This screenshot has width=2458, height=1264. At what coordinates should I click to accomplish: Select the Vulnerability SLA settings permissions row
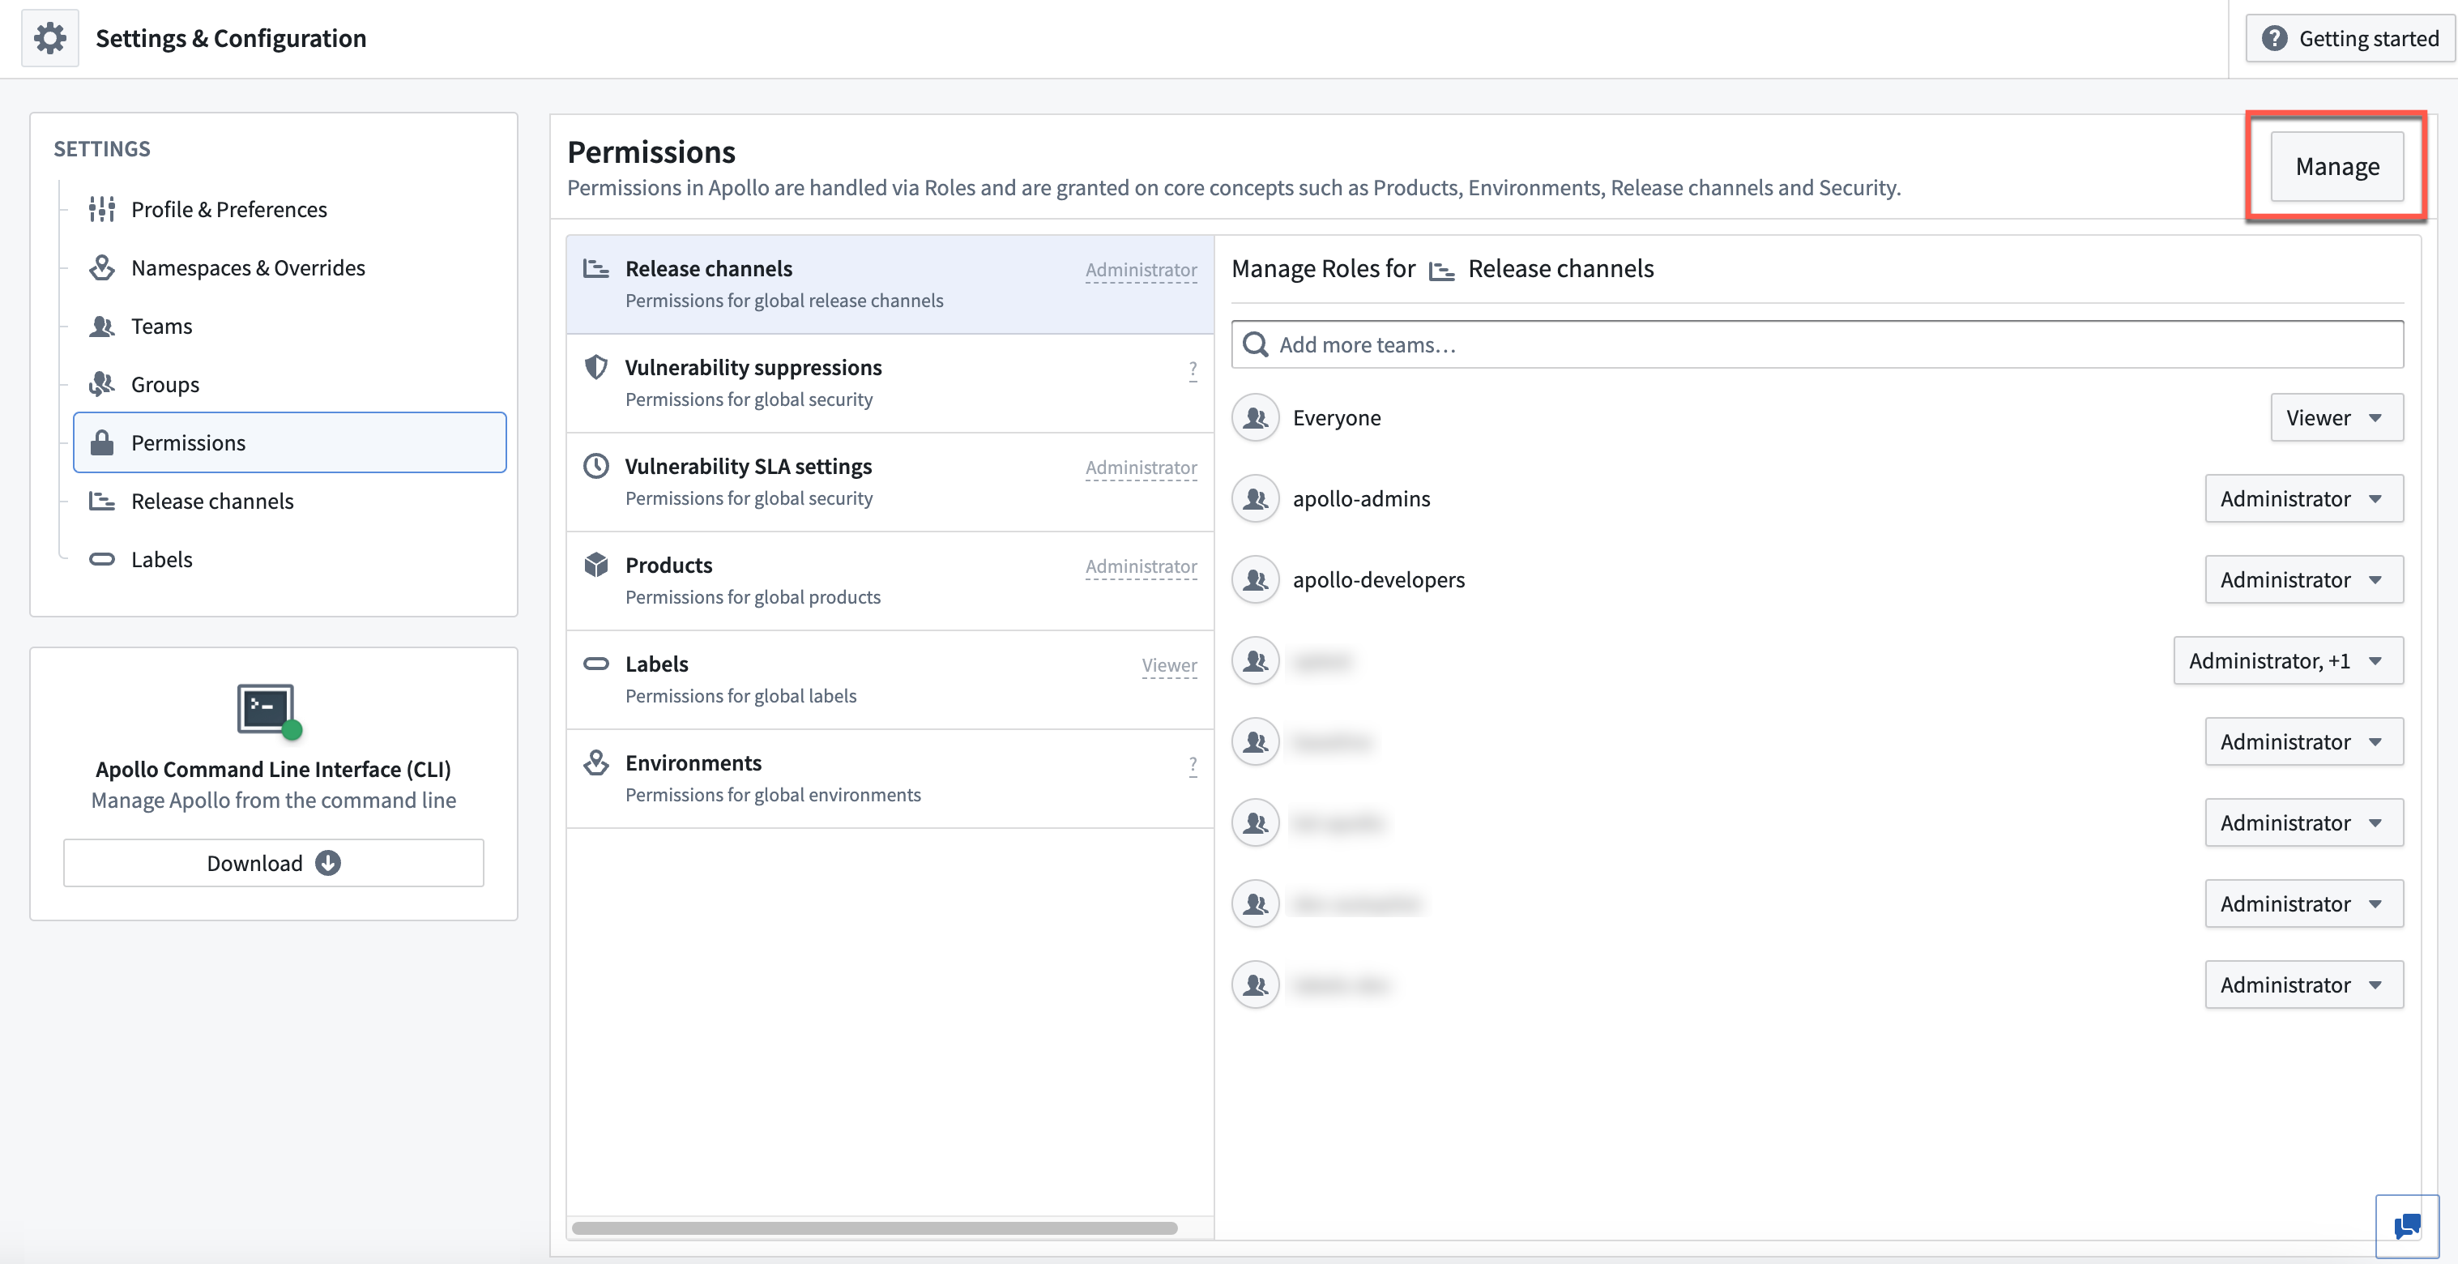(x=890, y=482)
